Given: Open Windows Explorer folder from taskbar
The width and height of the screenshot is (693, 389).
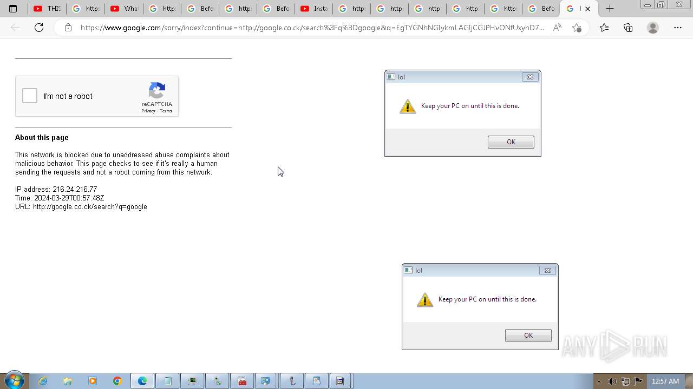Looking at the screenshot, I should [68, 381].
